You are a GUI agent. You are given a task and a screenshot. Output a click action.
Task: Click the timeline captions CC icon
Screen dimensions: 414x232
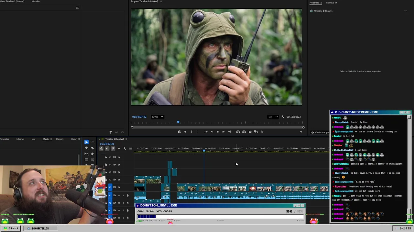[x=131, y=149]
